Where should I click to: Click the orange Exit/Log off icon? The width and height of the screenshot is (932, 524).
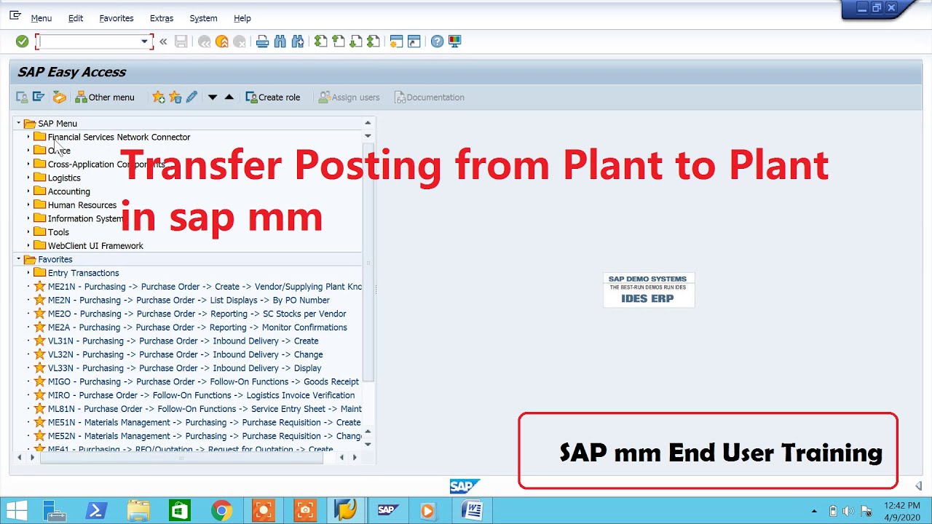pyautogui.click(x=222, y=41)
